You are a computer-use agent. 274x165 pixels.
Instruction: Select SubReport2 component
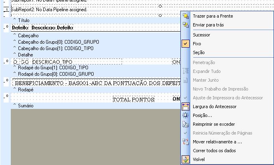[48, 9]
